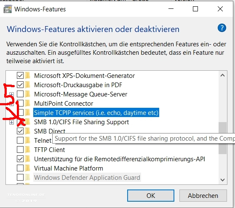The height and width of the screenshot is (208, 235).
Task: Click folder icon beside Windows Defender Application Guard
Action: [27, 177]
